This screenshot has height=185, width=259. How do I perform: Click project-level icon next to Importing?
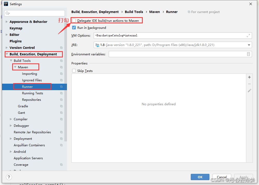[x=61, y=74]
